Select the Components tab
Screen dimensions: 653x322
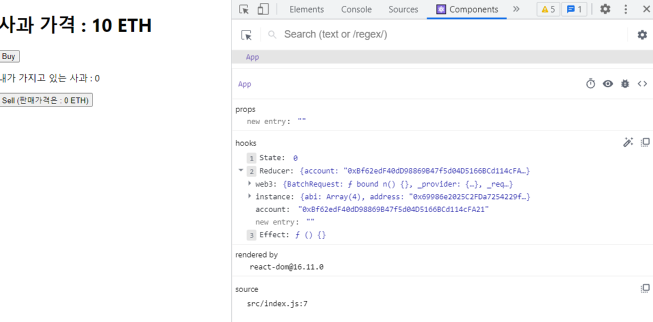(467, 9)
